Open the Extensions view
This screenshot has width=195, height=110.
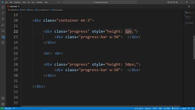coord(3,37)
